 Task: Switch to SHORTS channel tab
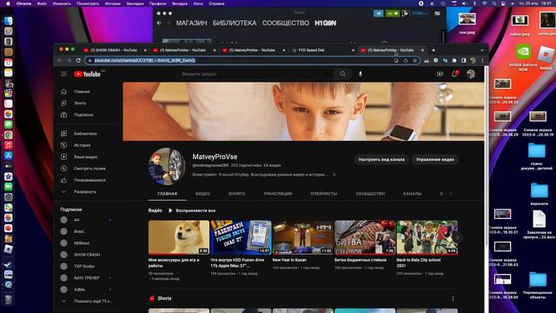pos(236,194)
